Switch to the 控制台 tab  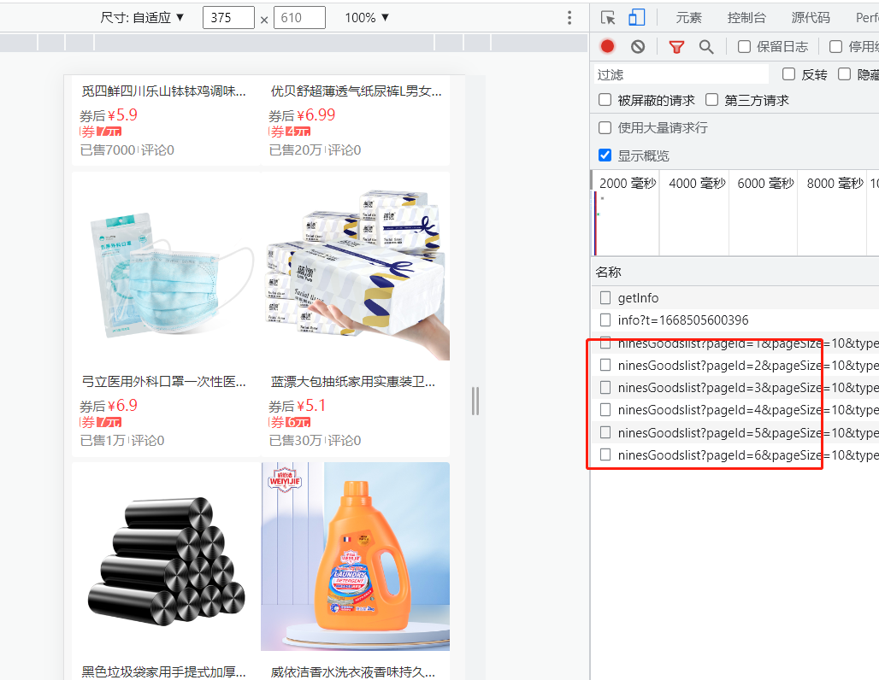(746, 18)
